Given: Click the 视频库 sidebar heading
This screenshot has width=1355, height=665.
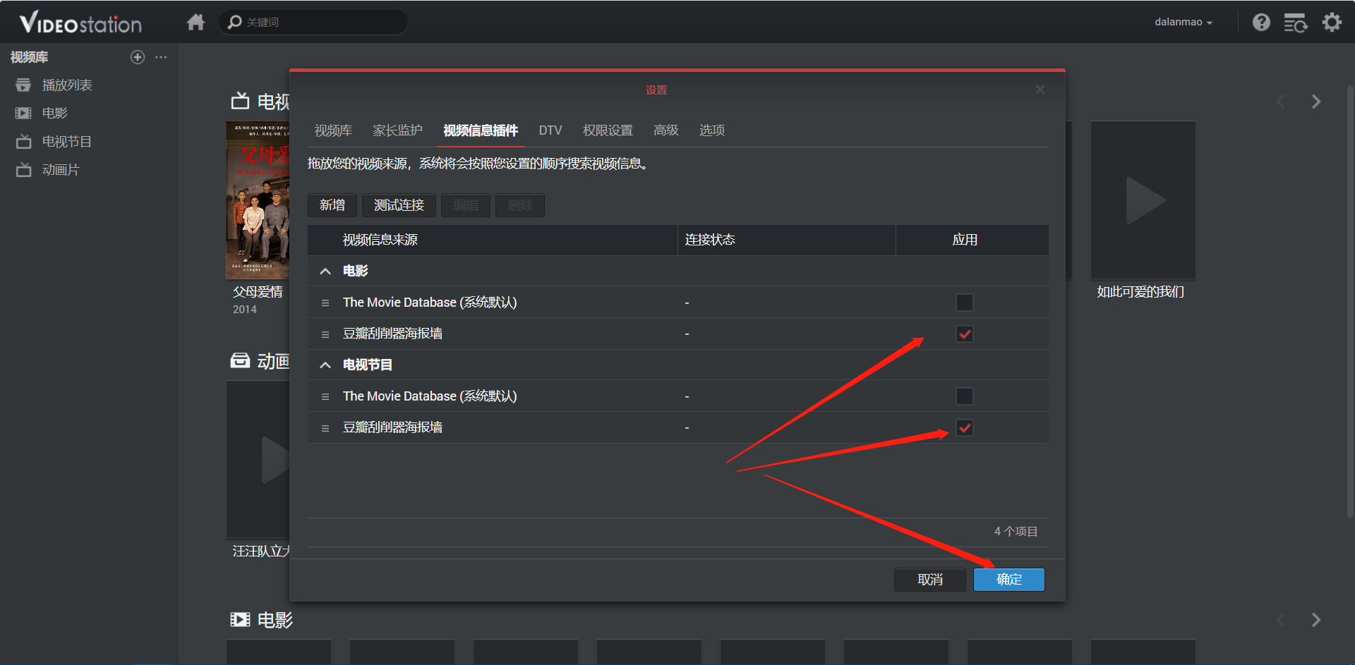Looking at the screenshot, I should coord(29,57).
